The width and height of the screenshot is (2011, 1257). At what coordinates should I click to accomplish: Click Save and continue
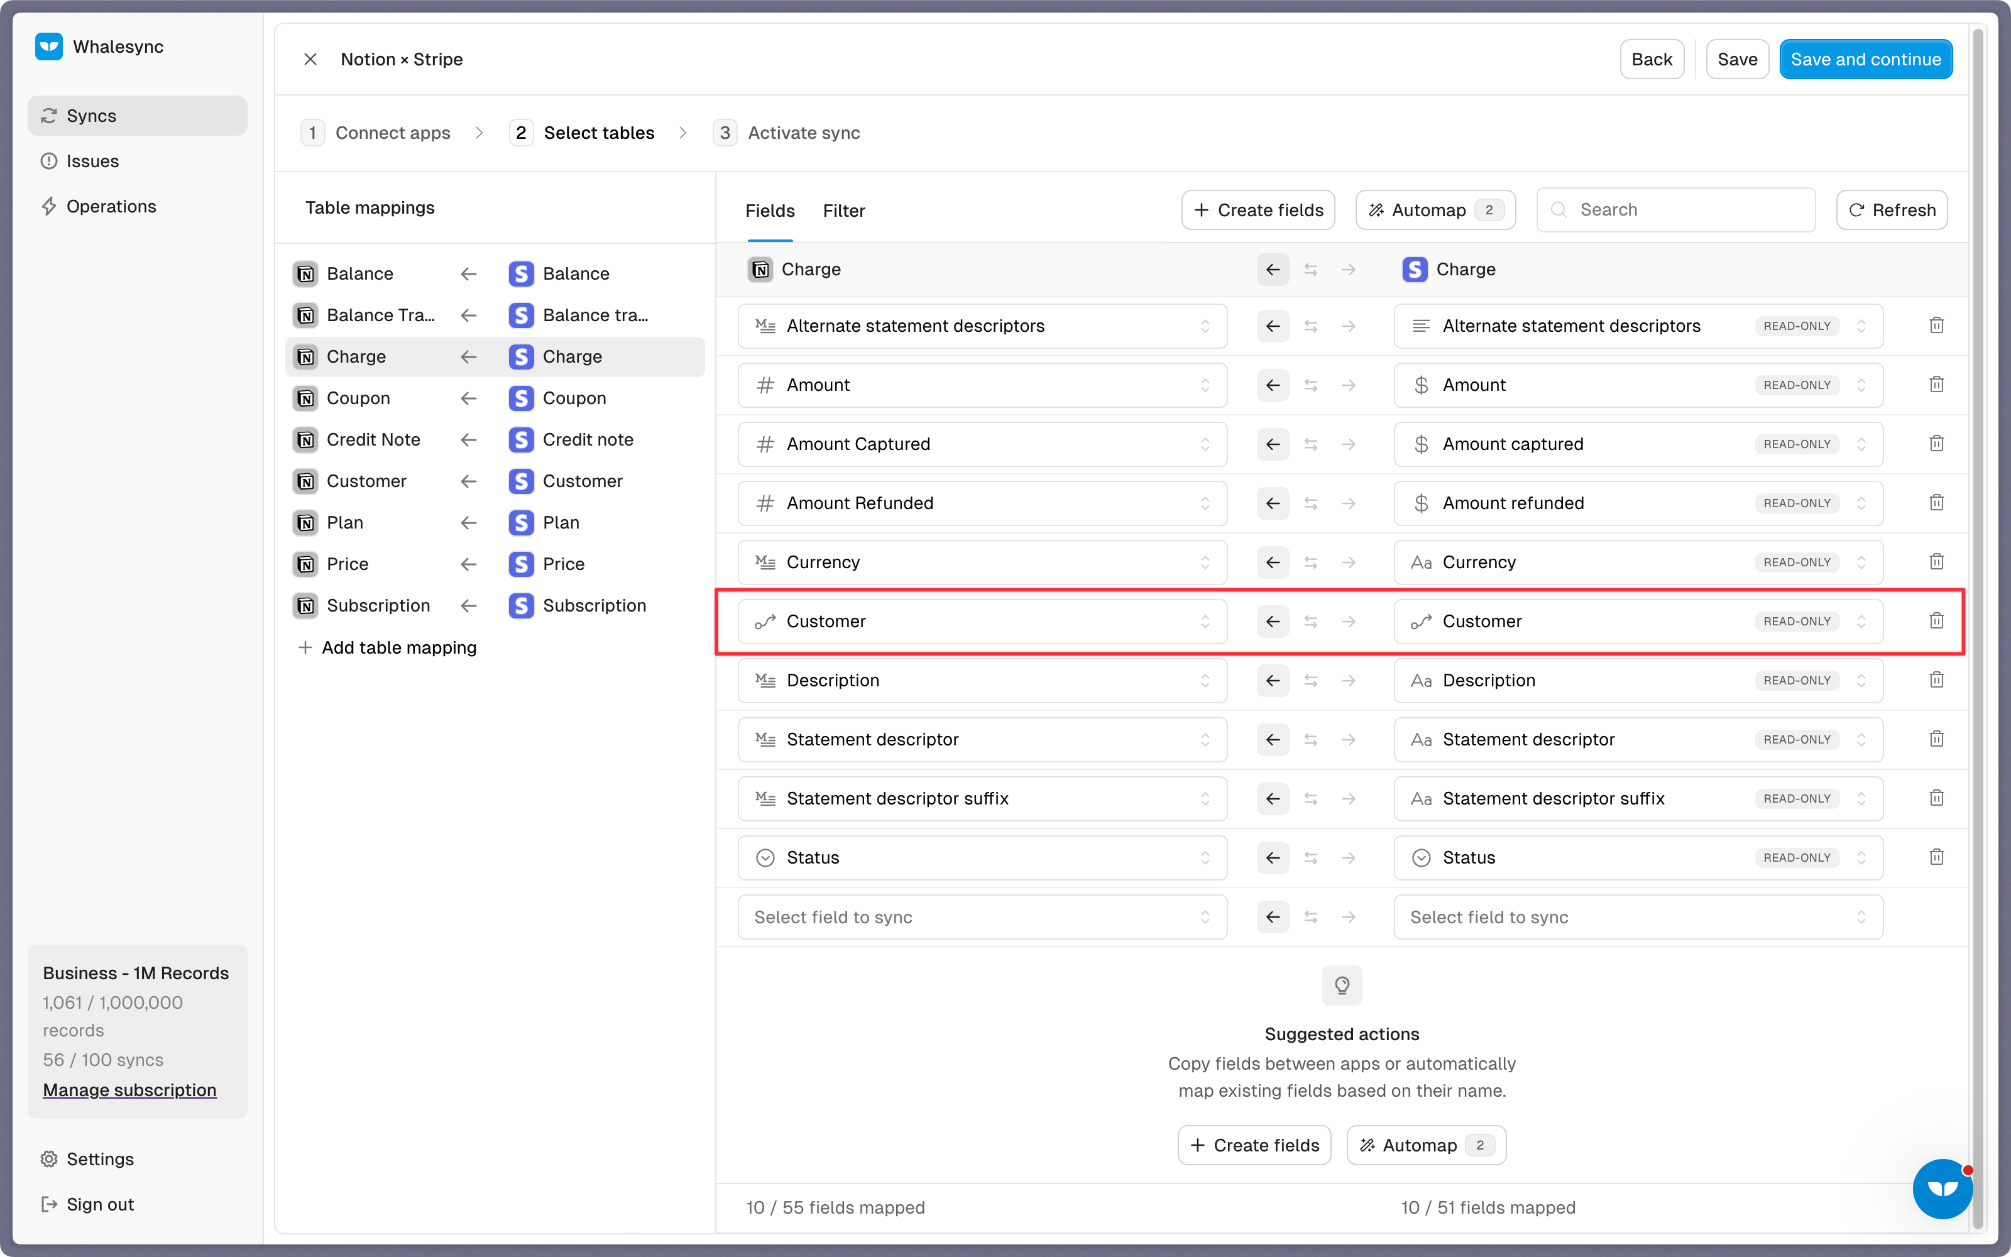point(1866,59)
